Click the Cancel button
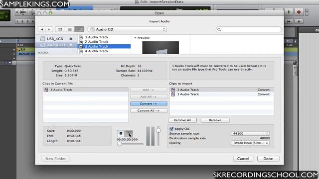 pos(243,159)
